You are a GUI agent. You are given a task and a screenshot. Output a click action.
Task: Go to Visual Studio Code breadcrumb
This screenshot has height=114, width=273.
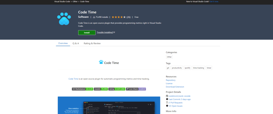(x=62, y=2)
